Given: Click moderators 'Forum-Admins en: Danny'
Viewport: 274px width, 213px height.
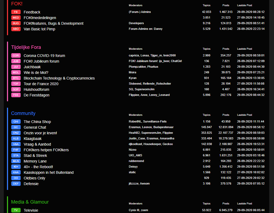Looking at the screenshot, I should tap(146, 29).
